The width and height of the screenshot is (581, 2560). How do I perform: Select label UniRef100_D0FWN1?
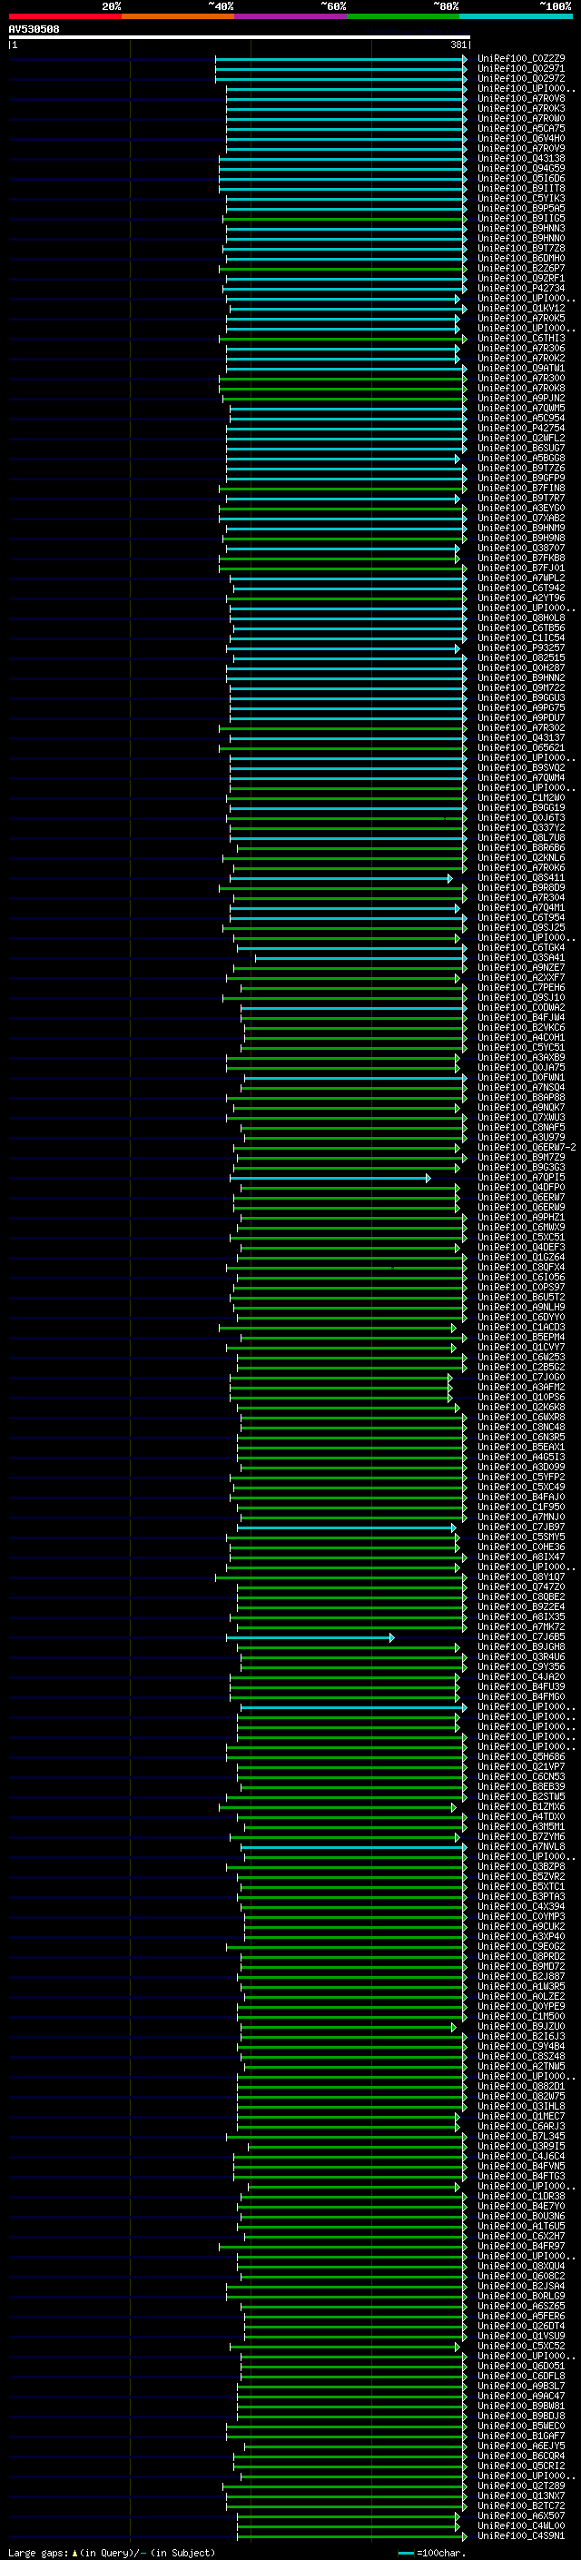click(x=520, y=1077)
